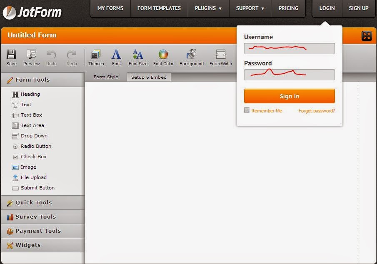Click the Untitled Form title
Image resolution: width=377 pixels, height=264 pixels.
click(x=32, y=35)
